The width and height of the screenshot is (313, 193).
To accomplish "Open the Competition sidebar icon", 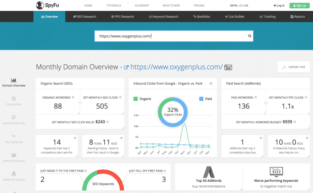I will click(x=13, y=98).
